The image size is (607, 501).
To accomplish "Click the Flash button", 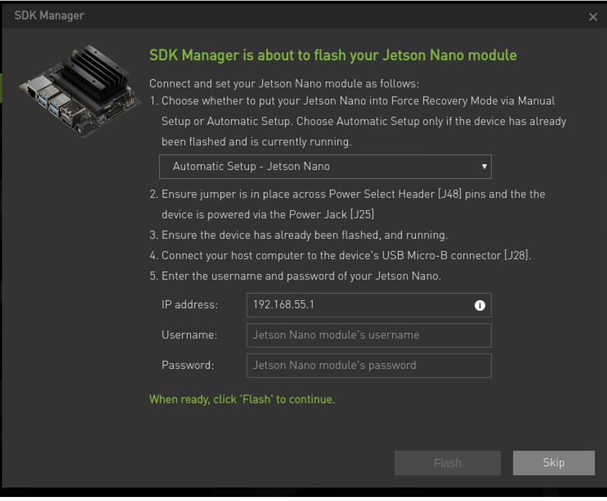I will click(447, 463).
